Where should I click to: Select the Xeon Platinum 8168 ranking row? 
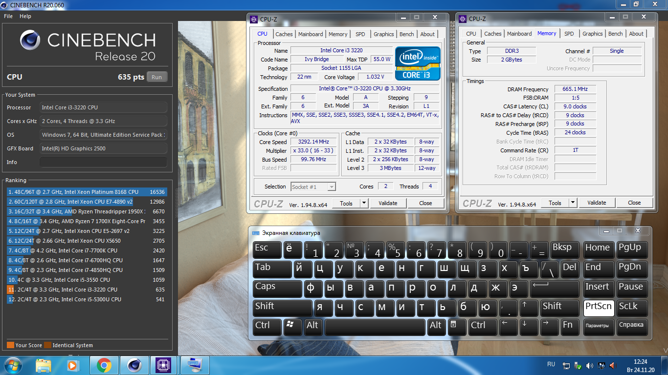click(87, 192)
